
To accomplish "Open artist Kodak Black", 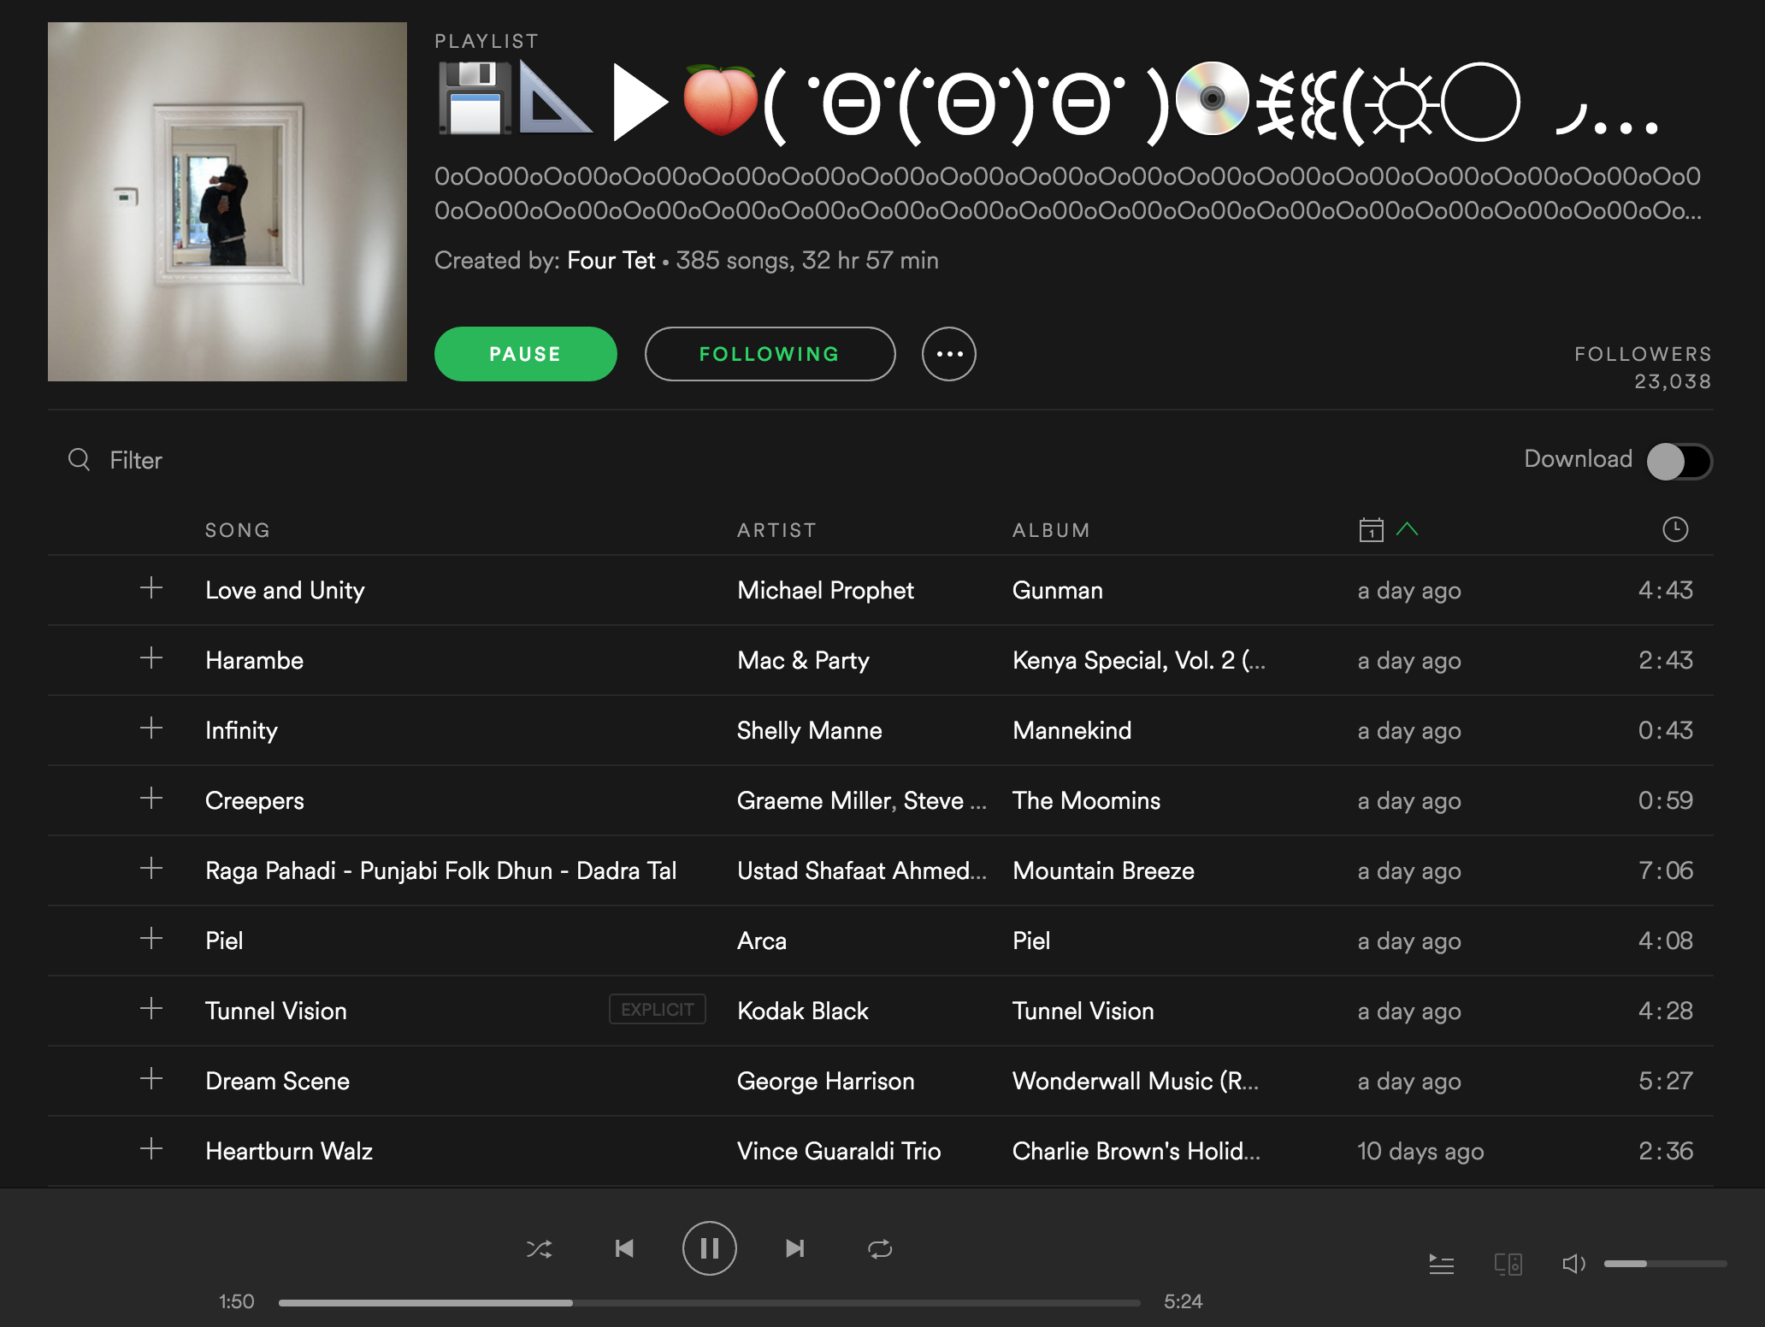I will (x=803, y=1011).
